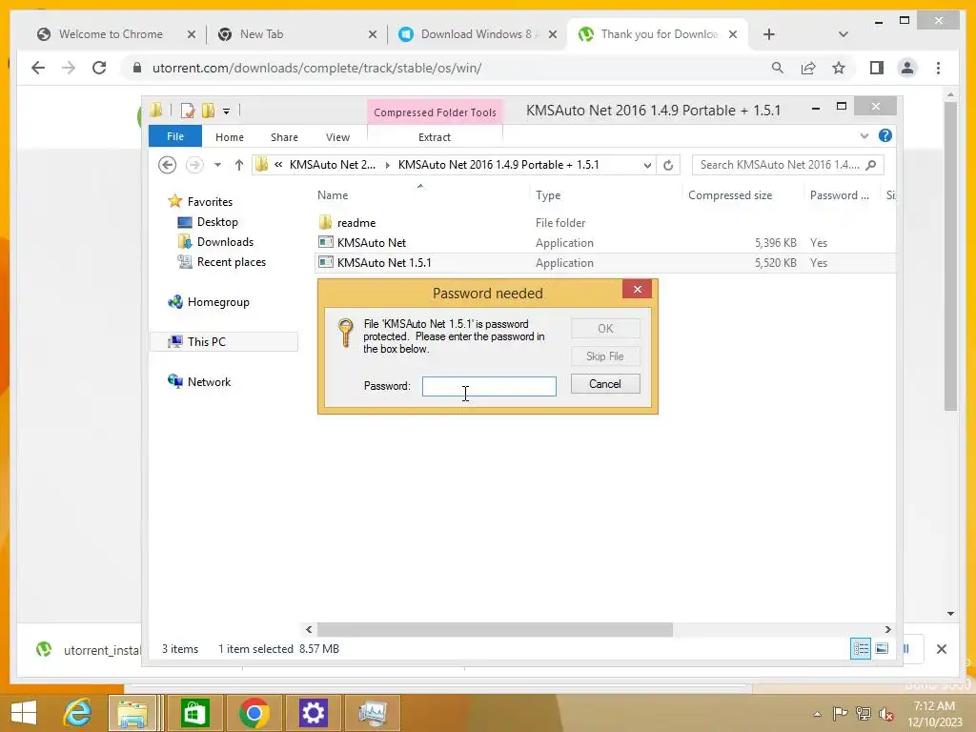Select Network in navigation pane
The height and width of the screenshot is (732, 976).
tap(209, 381)
